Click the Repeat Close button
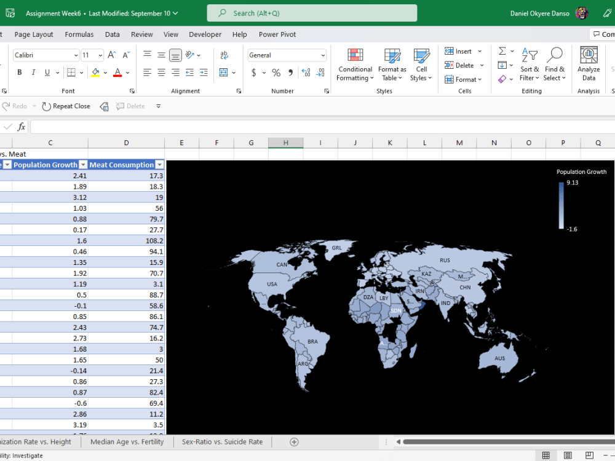This screenshot has width=615, height=461. [x=66, y=106]
